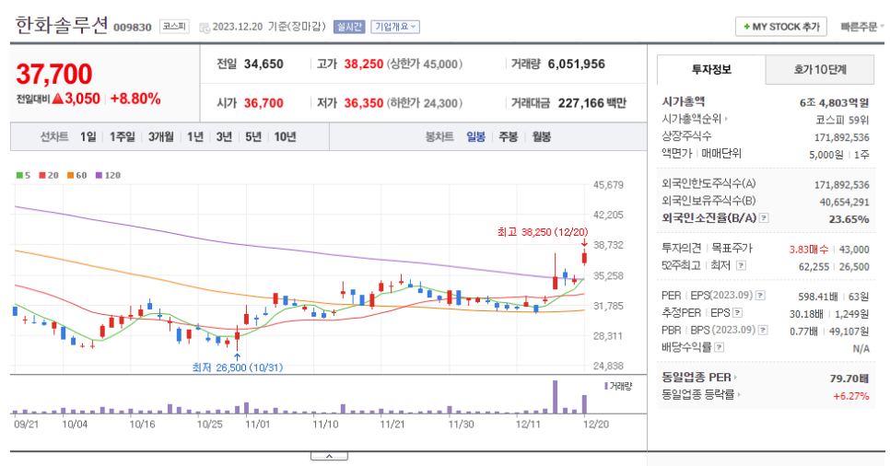Open the 기업개요 dropdown

pyautogui.click(x=395, y=27)
